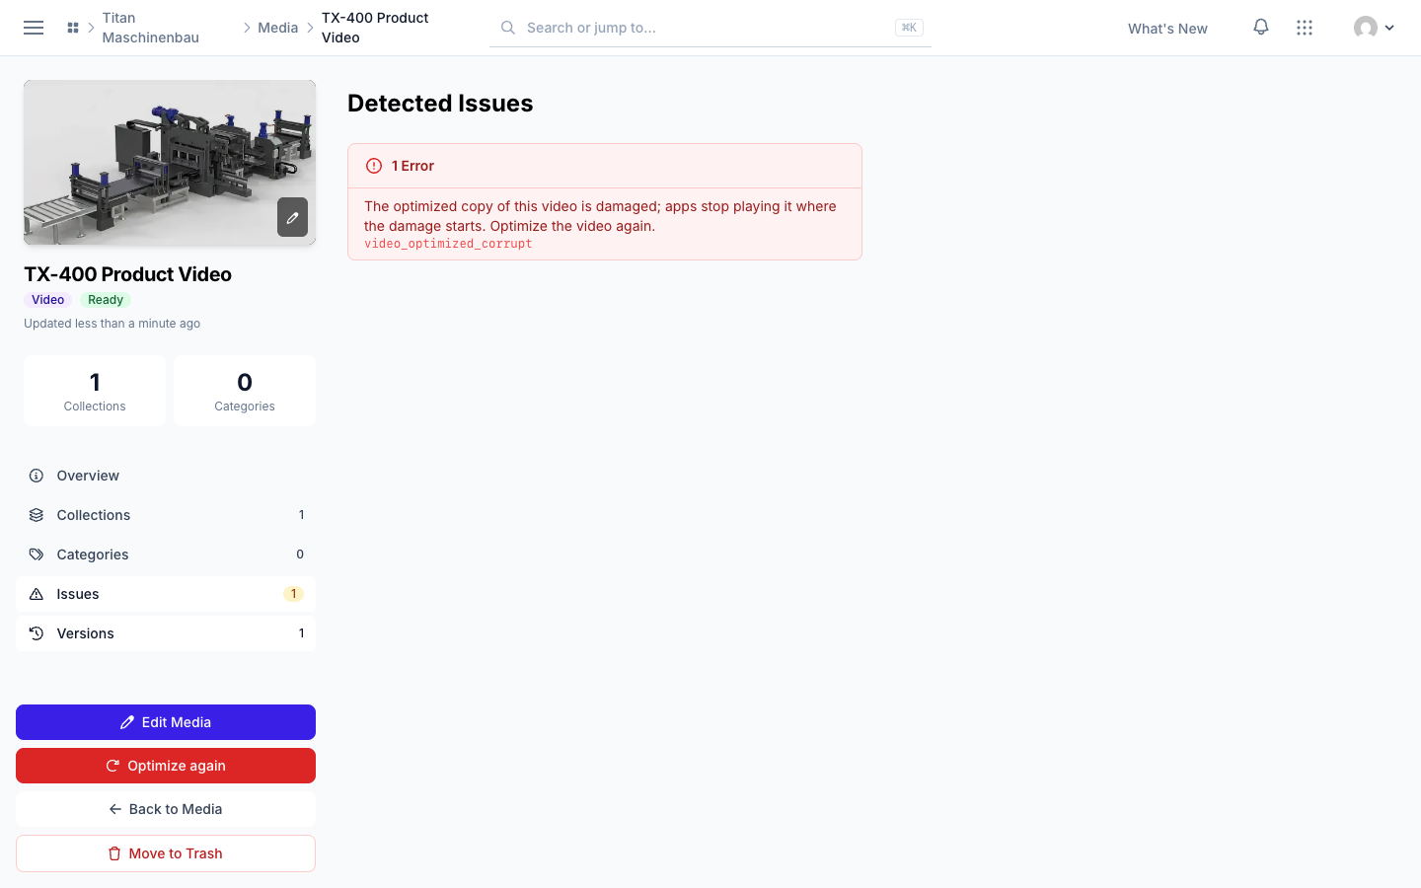Viewport: 1421px width, 888px height.
Task: Click the 1 Collections stat card
Action: (95, 391)
